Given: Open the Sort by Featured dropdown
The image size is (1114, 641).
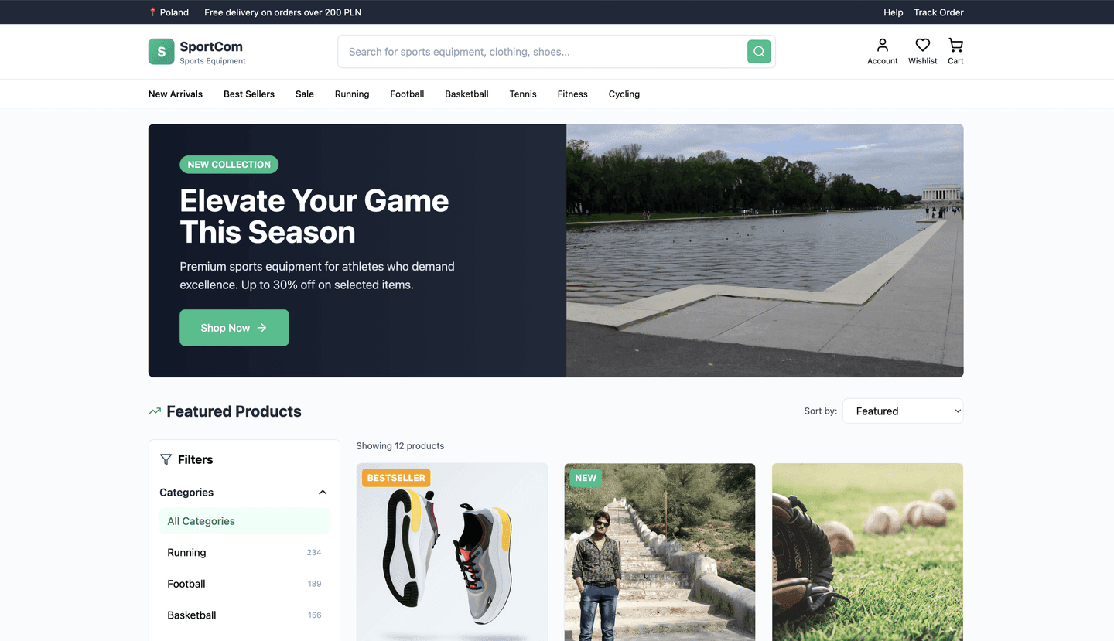Looking at the screenshot, I should [x=903, y=411].
